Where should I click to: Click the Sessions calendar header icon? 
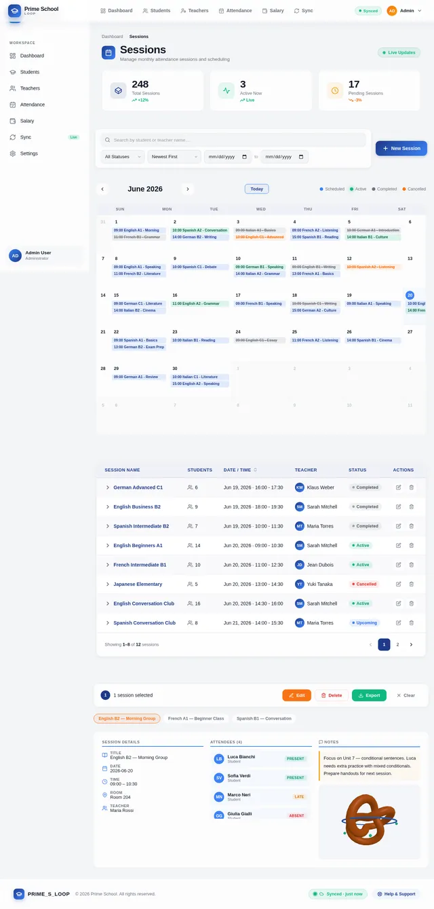click(108, 53)
